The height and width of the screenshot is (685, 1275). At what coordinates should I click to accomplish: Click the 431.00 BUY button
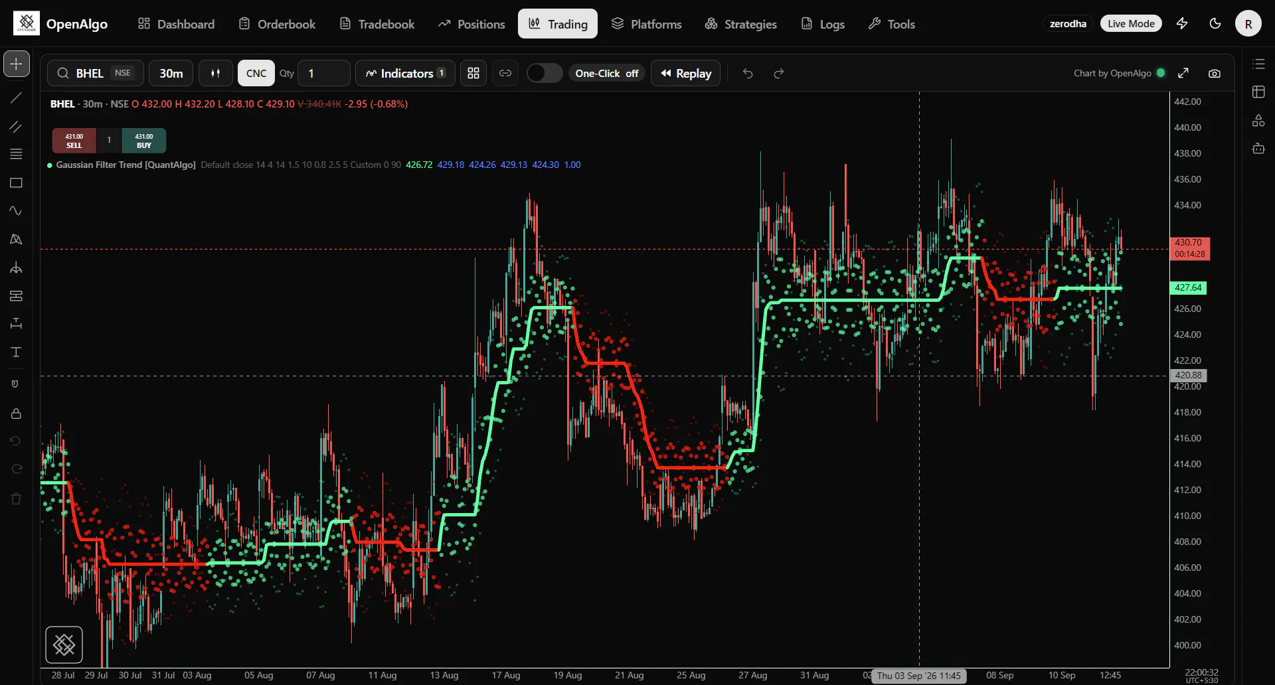point(144,141)
